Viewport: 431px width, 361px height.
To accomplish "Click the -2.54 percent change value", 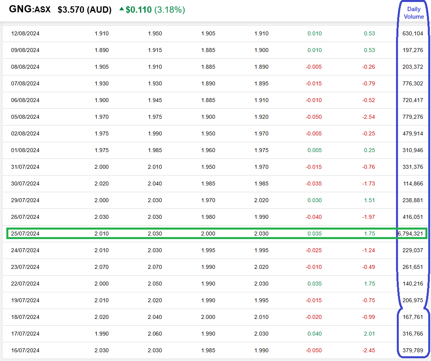I will [x=368, y=117].
